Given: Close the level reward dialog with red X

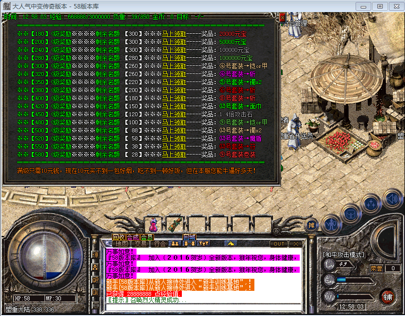Looking at the screenshot, I should coord(283,18).
